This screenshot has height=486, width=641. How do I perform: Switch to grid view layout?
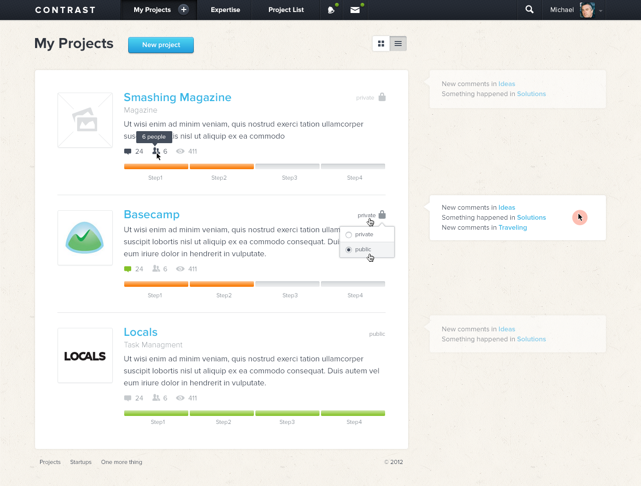[381, 44]
